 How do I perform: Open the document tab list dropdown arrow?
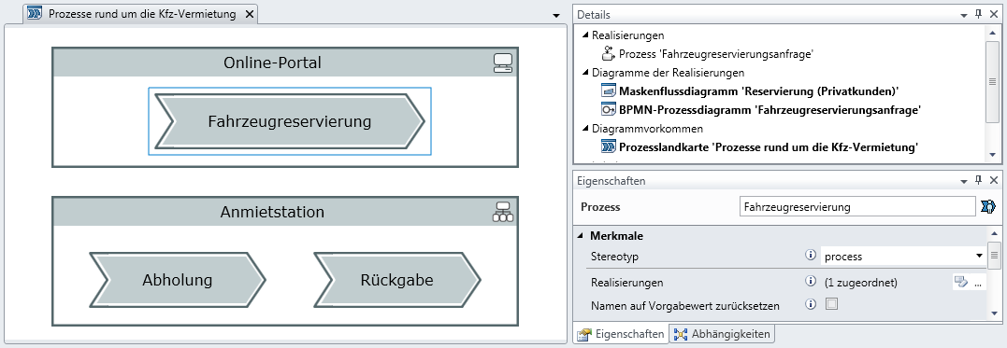tap(556, 15)
